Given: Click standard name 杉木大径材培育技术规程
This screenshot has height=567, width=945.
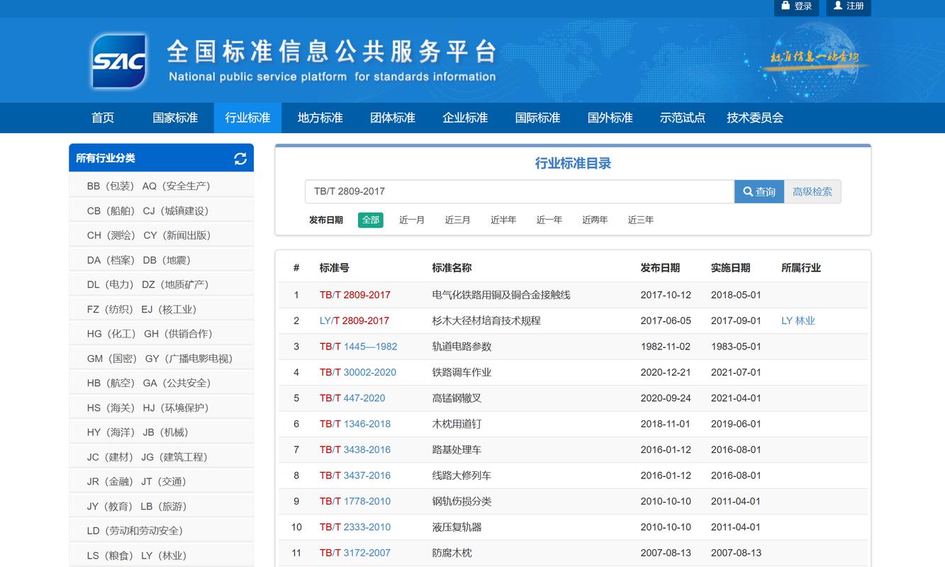Looking at the screenshot, I should coord(486,320).
